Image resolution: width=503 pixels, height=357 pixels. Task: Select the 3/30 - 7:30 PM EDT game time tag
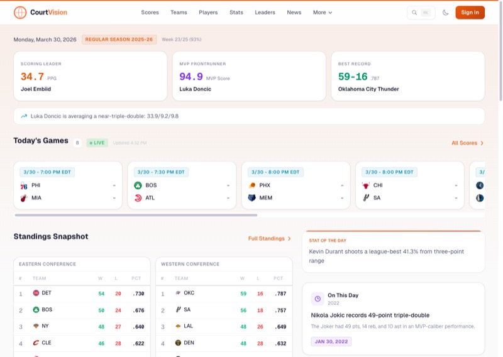coord(161,172)
